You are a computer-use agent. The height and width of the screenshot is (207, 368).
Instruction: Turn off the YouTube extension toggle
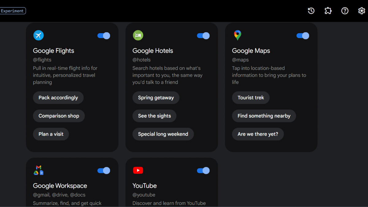pyautogui.click(x=203, y=171)
